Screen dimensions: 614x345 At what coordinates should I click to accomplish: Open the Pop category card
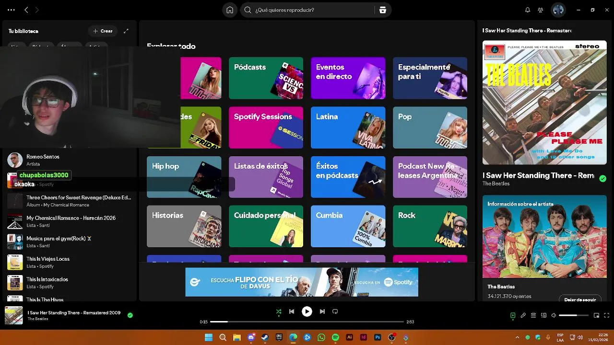point(430,127)
